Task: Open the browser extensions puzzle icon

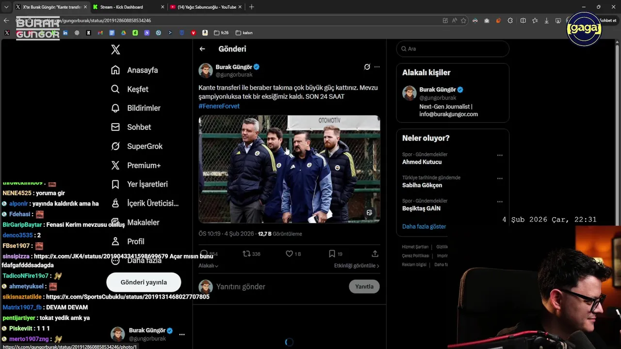Action: coord(510,20)
